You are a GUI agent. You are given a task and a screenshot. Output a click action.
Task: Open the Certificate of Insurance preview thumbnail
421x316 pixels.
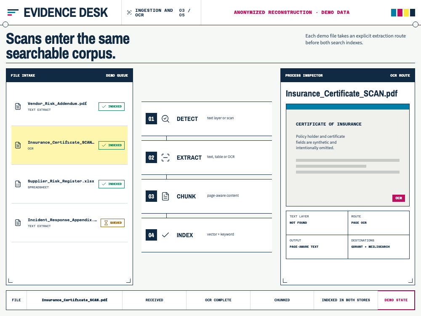click(x=347, y=155)
